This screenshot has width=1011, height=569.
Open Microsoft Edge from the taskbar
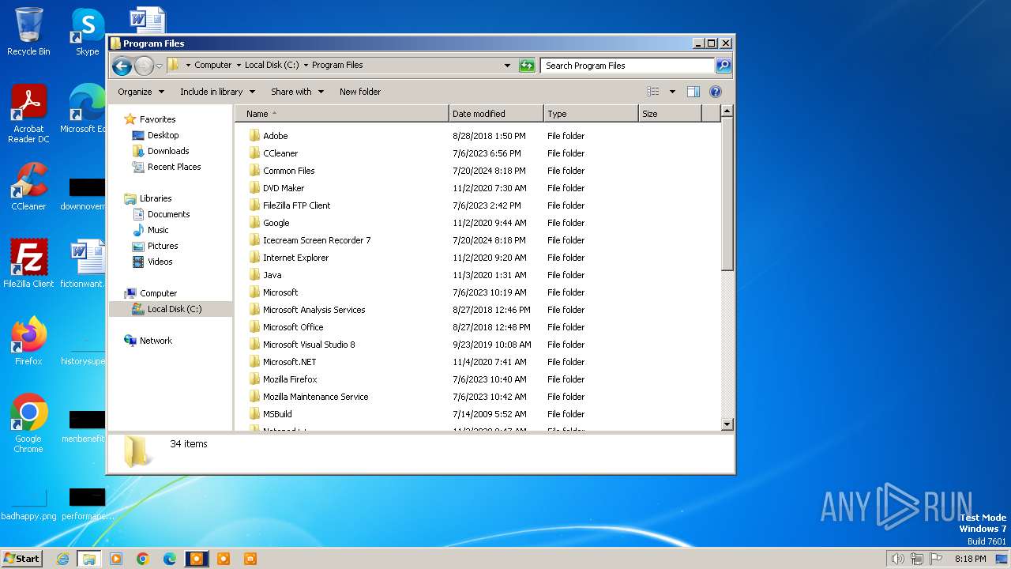coord(170,559)
